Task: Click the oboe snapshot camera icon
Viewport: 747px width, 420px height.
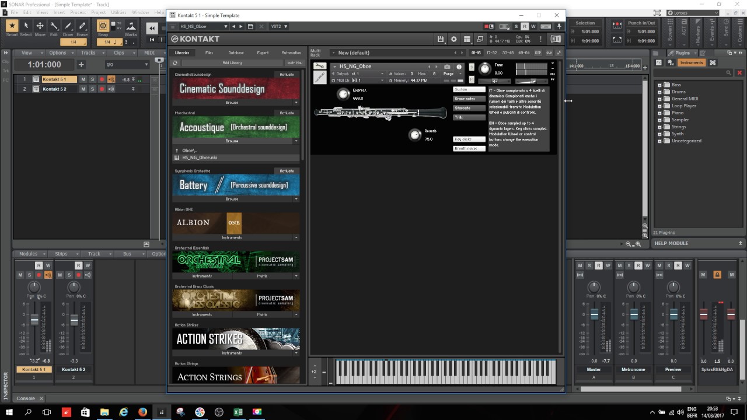Action: coord(447,66)
